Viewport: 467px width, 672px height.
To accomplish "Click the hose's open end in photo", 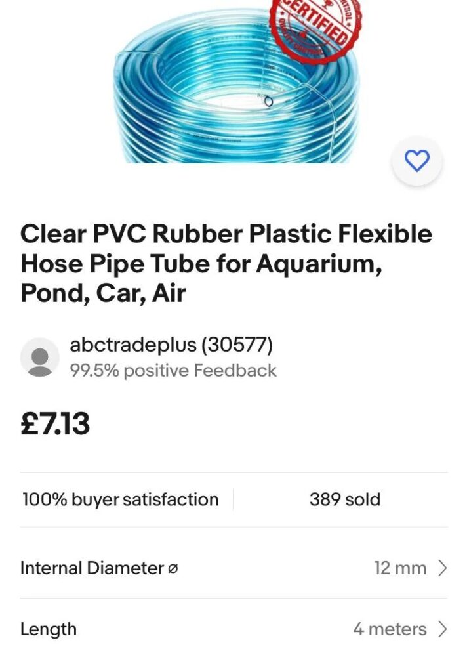I will click(x=268, y=102).
